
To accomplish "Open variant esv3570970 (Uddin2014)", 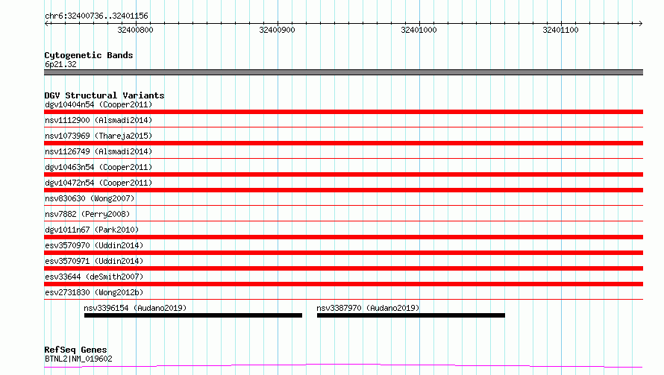I will click(94, 245).
